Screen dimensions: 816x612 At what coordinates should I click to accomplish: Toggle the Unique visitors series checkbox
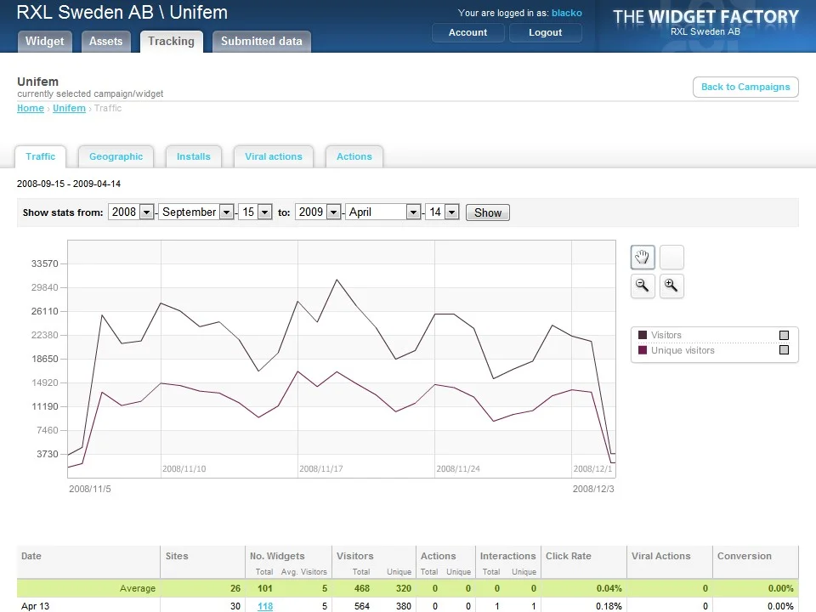pos(784,349)
